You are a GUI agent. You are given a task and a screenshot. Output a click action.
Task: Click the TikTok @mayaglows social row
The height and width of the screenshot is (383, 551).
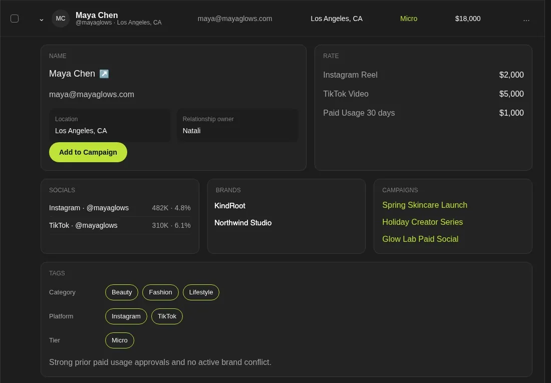120,226
